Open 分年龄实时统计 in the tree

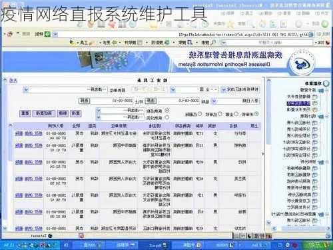coord(296,149)
